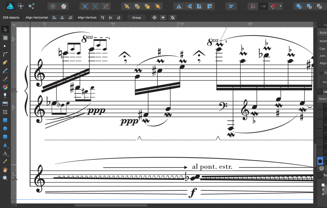The image size is (327, 208).
Task: Align Horizontal center button
Action: [62, 18]
